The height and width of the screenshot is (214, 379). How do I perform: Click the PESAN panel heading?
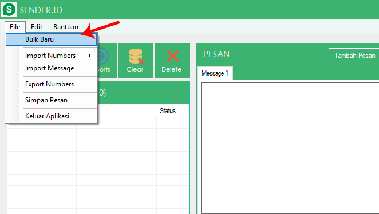(216, 54)
